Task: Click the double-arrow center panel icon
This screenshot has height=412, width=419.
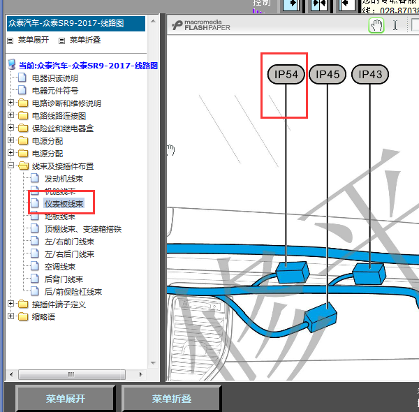Action: pos(319,5)
